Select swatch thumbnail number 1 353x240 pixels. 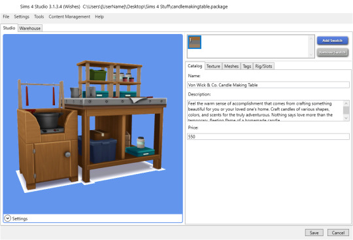pos(195,42)
